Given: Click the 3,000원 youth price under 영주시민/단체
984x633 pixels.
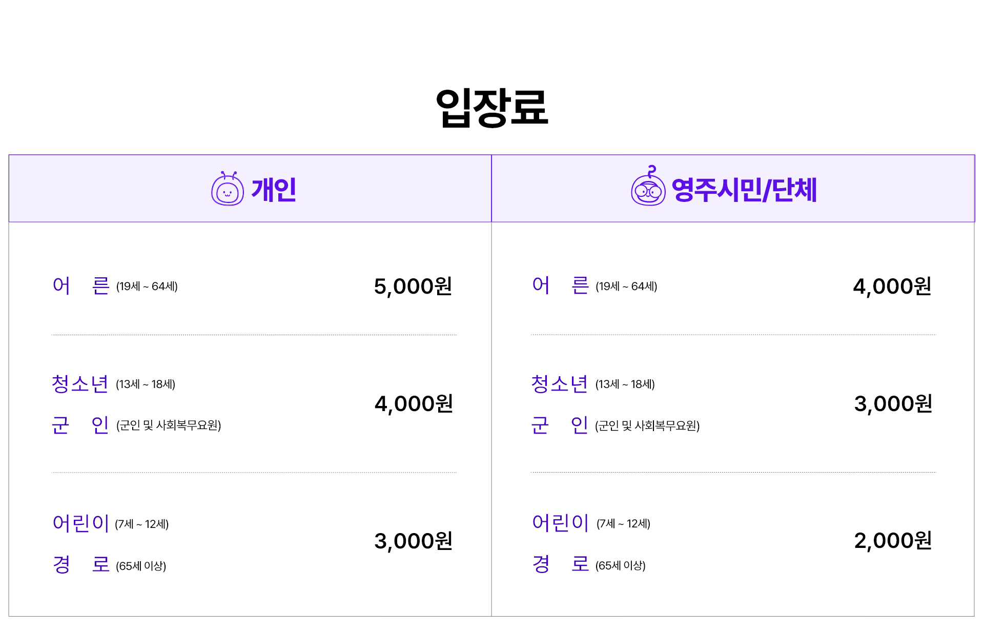Looking at the screenshot, I should (893, 403).
